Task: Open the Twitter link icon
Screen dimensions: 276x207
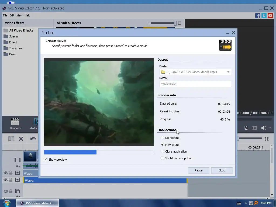Action: pyautogui.click(x=264, y=15)
